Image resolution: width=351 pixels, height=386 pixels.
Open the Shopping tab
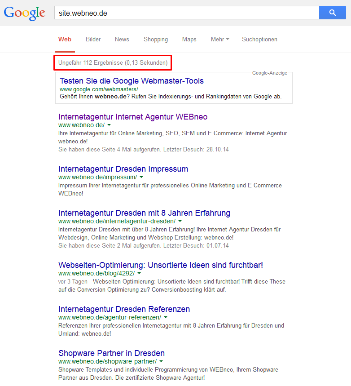click(x=156, y=40)
